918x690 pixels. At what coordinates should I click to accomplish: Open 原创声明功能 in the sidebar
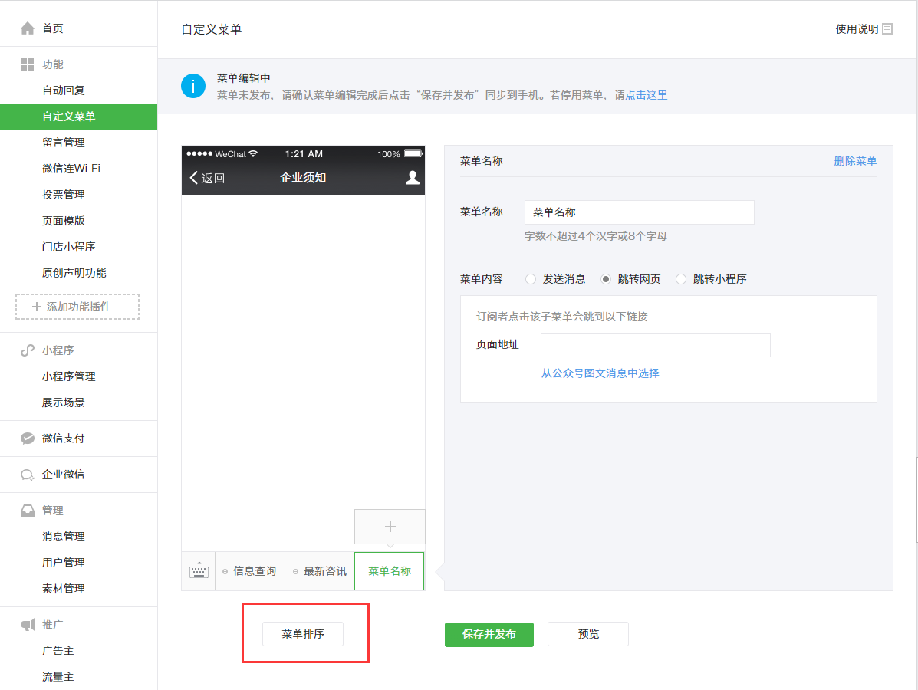(74, 273)
